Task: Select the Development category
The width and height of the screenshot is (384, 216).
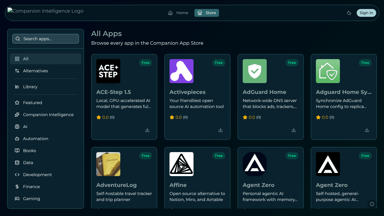Action: pos(46,175)
